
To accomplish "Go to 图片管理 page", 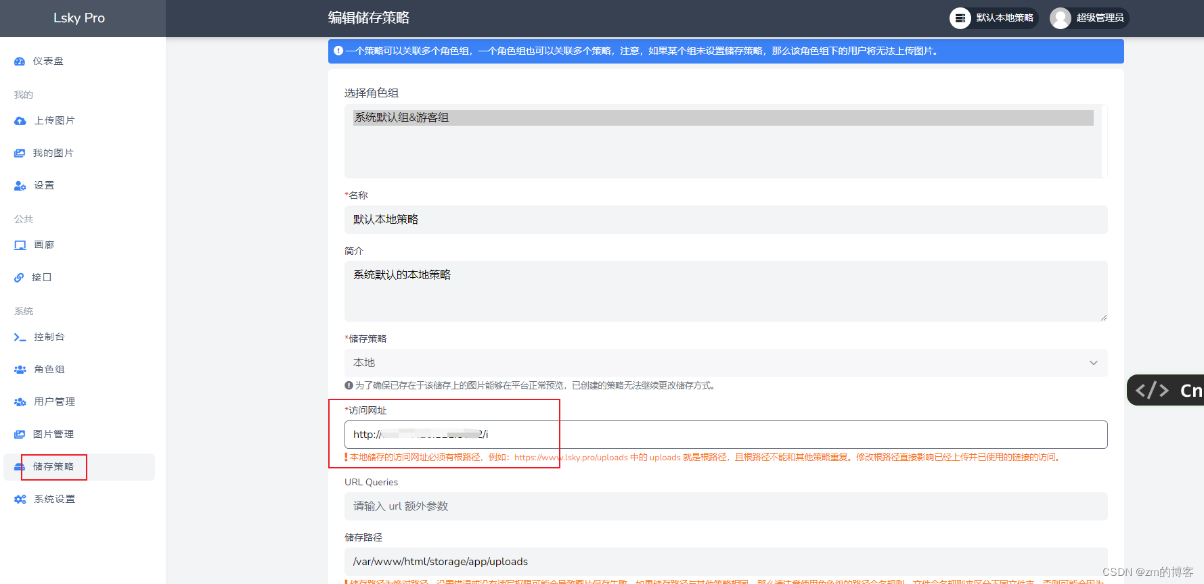I will (79, 435).
